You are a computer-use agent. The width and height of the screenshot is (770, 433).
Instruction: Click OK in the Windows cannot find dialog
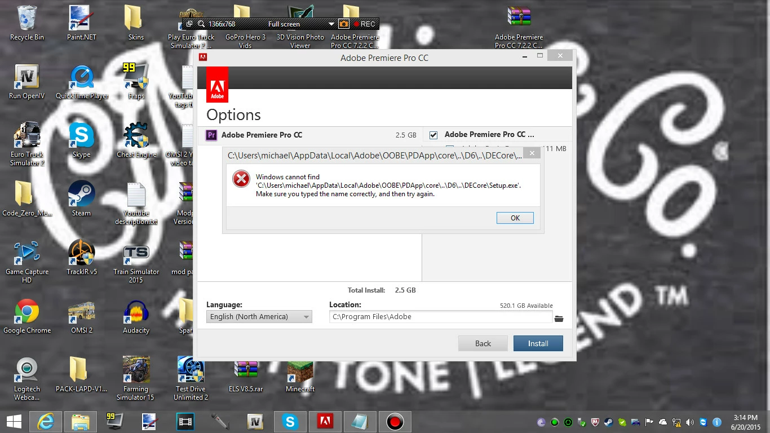515,218
